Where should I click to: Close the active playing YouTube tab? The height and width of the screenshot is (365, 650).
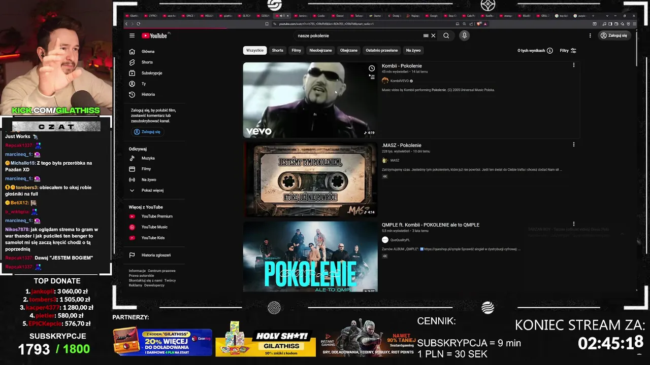pyautogui.click(x=288, y=16)
